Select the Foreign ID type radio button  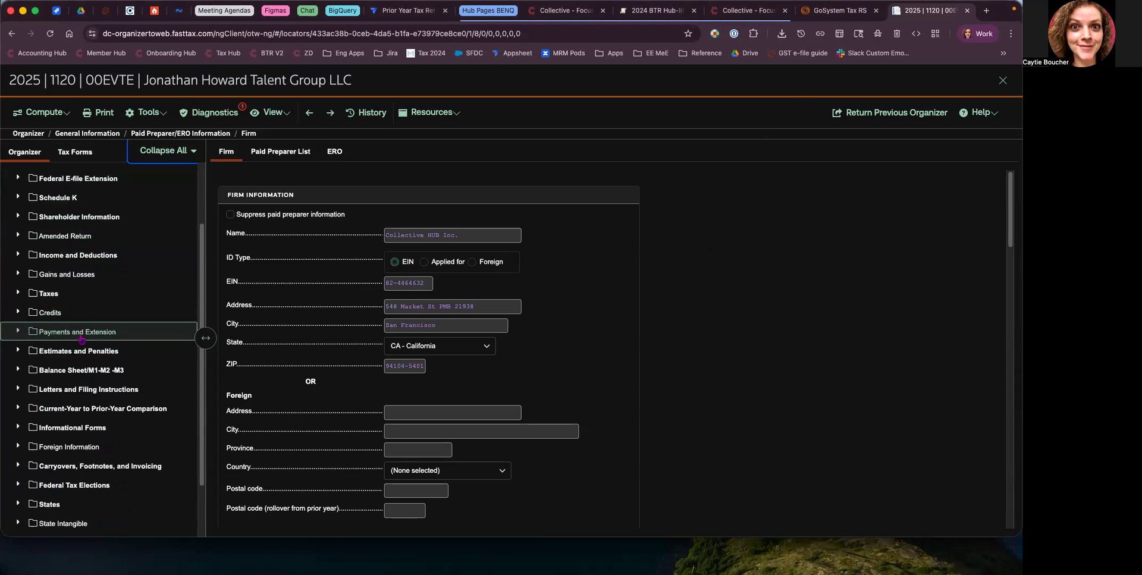click(472, 262)
